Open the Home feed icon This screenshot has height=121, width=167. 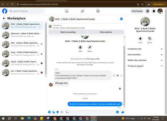pos(67,11)
